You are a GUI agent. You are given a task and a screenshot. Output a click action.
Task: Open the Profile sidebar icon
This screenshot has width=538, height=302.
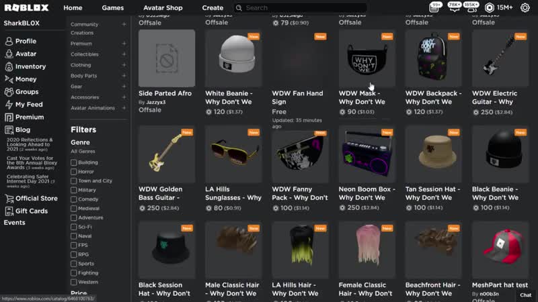coord(9,41)
